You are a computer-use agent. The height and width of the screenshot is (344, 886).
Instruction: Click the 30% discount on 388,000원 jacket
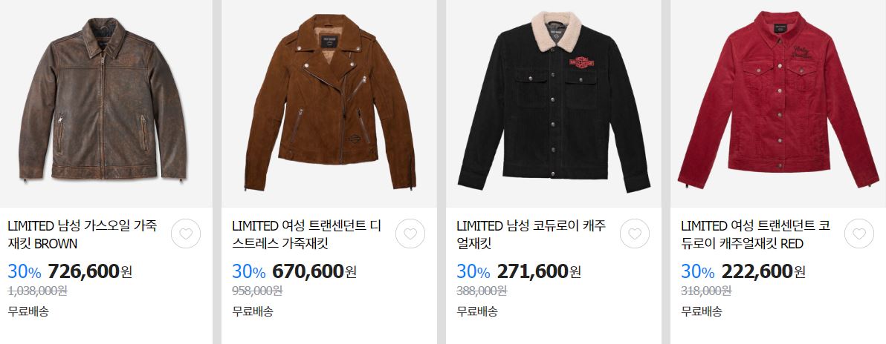point(473,272)
